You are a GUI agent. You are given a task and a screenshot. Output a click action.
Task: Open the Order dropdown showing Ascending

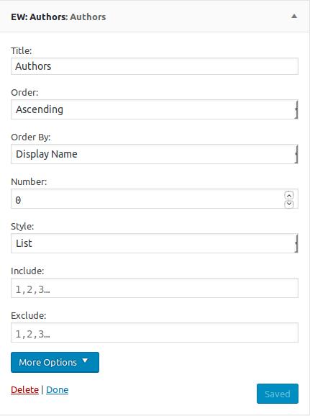coord(155,109)
